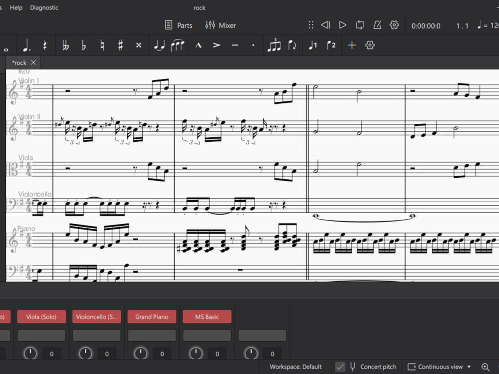Toggle the sharp accidental
The height and width of the screenshot is (374, 499).
pyautogui.click(x=120, y=45)
